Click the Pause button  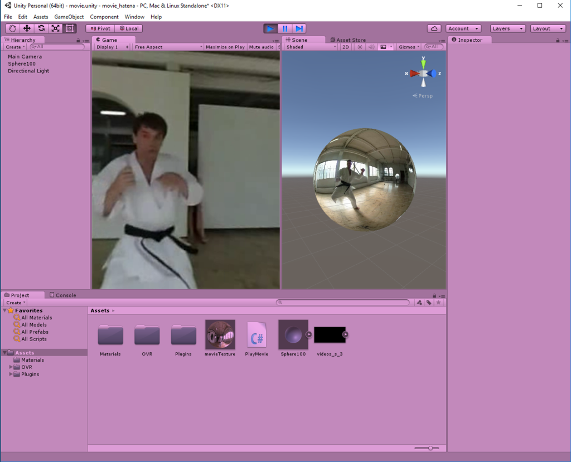coord(285,28)
